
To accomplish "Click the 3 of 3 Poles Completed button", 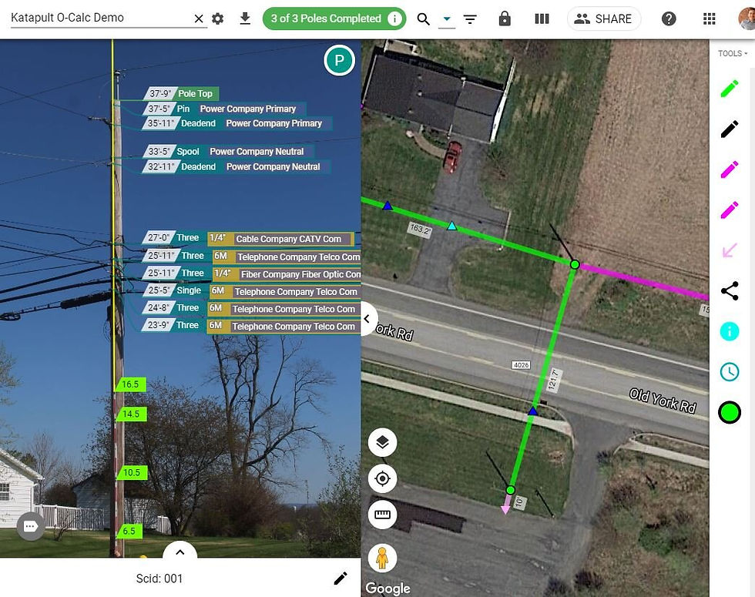I will 334,18.
